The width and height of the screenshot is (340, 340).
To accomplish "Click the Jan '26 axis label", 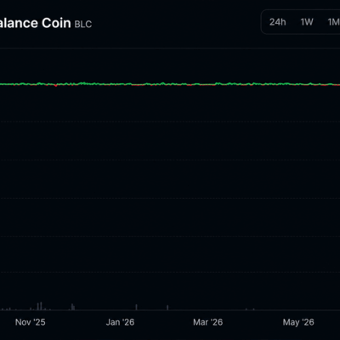I will pos(120,322).
